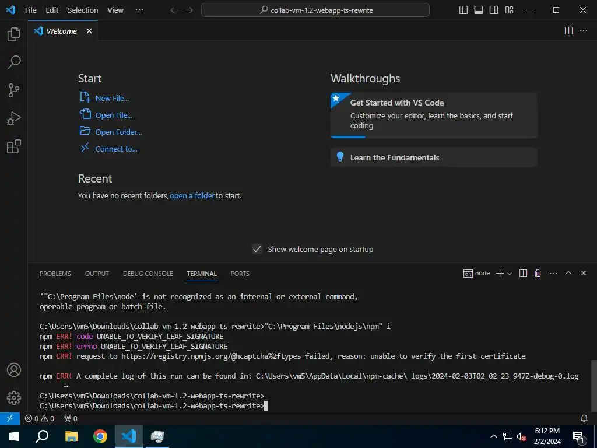
Task: Switch to the PROBLEMS panel tab
Action: [x=55, y=274]
